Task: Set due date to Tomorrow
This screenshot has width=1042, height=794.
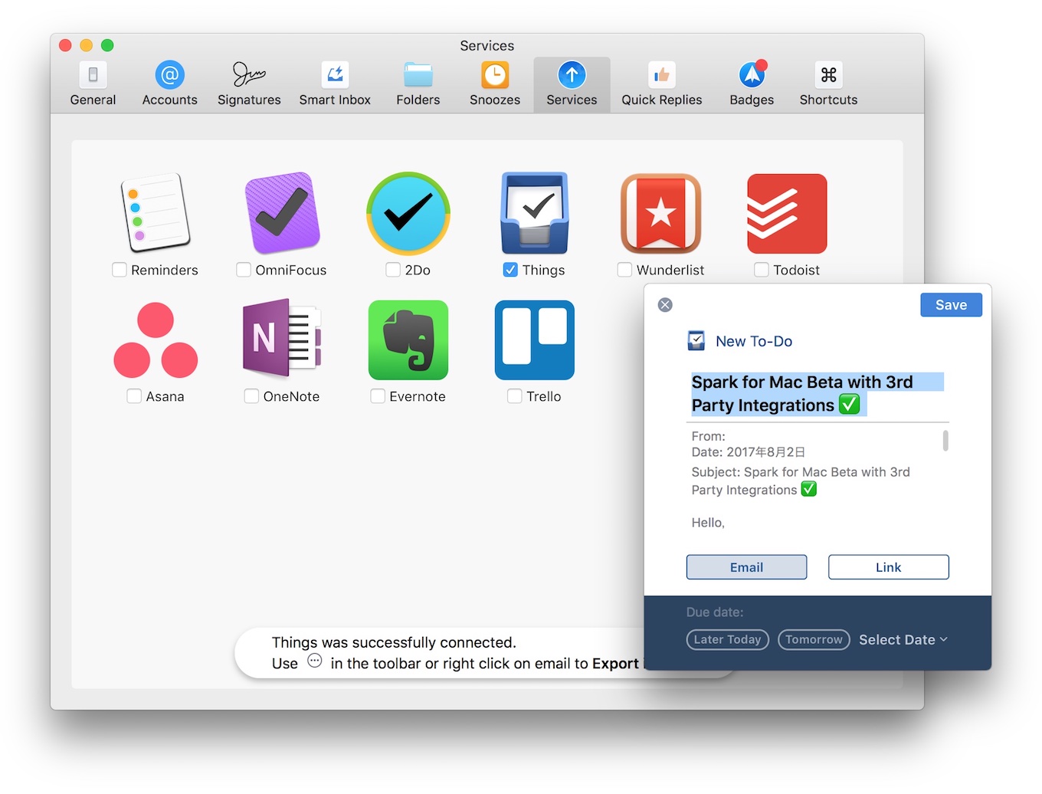Action: click(814, 639)
